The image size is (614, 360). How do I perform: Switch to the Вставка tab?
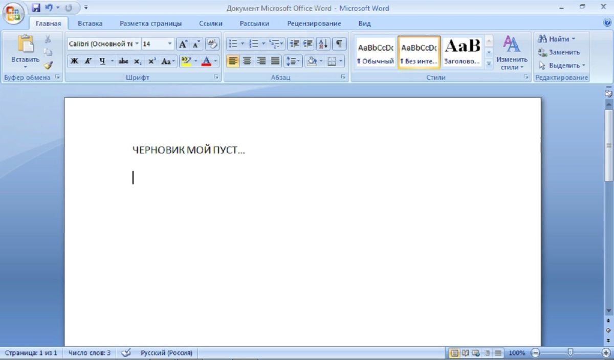click(90, 24)
